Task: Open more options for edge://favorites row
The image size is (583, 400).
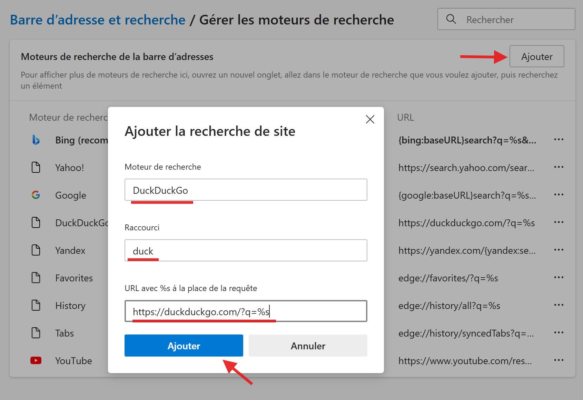Action: tap(559, 278)
